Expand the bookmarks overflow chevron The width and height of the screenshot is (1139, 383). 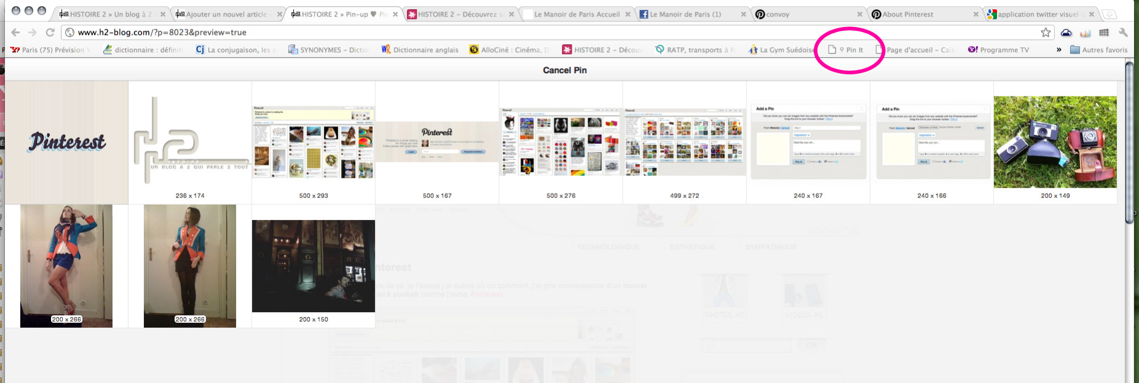tap(1058, 50)
